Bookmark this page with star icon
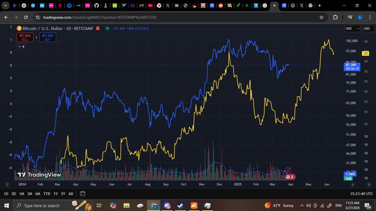 click(321, 17)
